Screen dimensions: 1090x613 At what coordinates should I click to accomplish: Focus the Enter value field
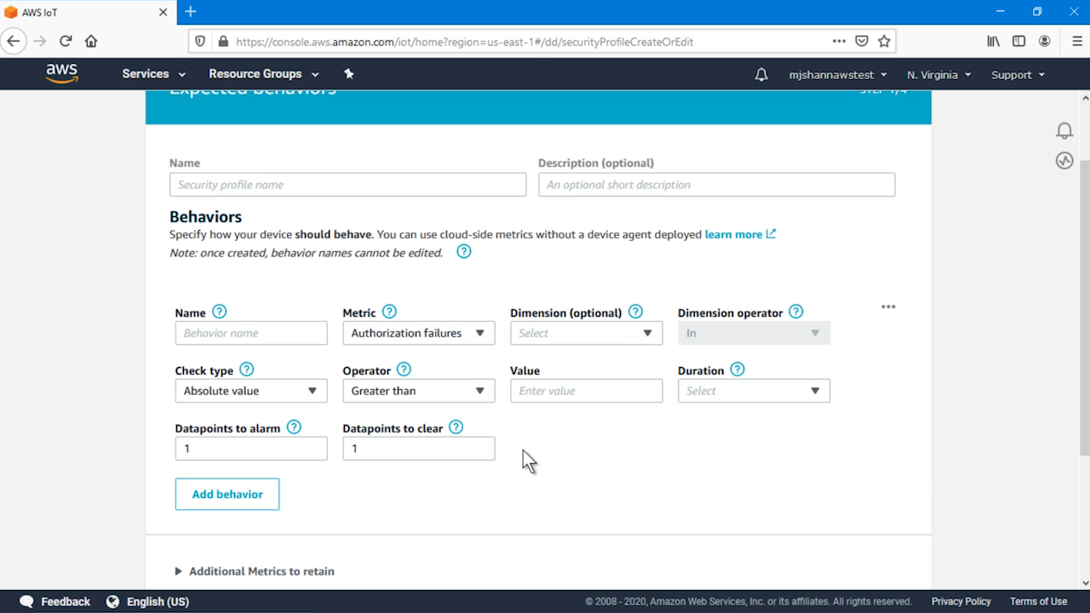click(586, 391)
